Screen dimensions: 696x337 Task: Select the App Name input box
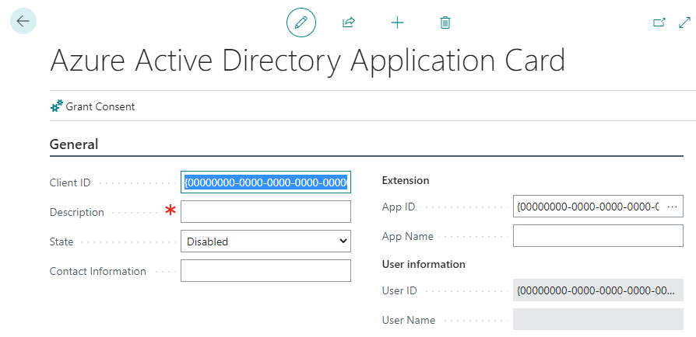[598, 236]
